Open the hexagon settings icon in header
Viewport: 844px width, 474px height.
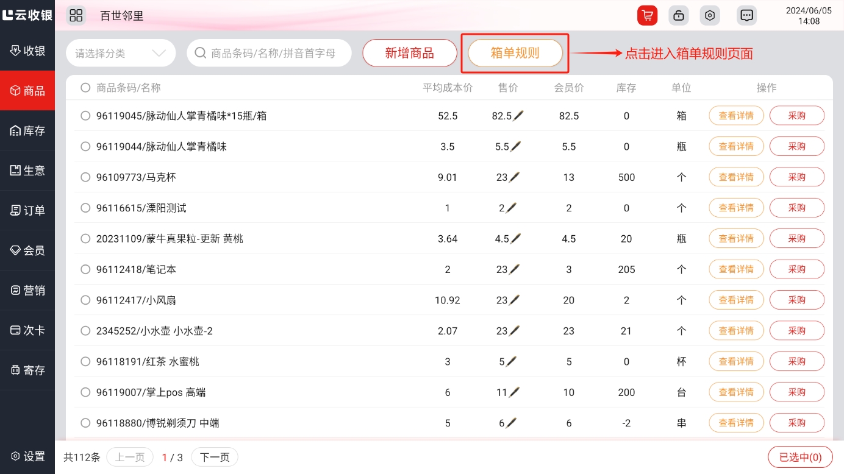click(709, 15)
